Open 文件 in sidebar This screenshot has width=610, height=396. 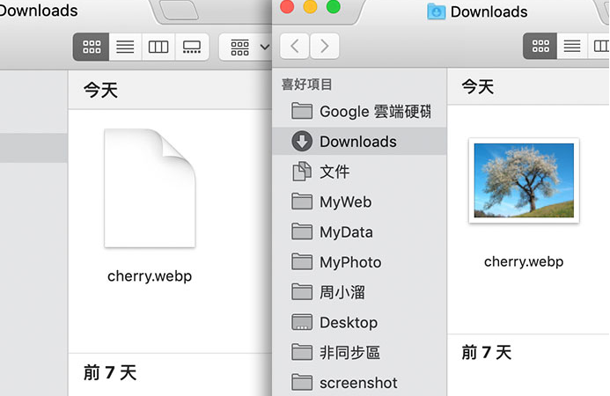[x=359, y=172]
